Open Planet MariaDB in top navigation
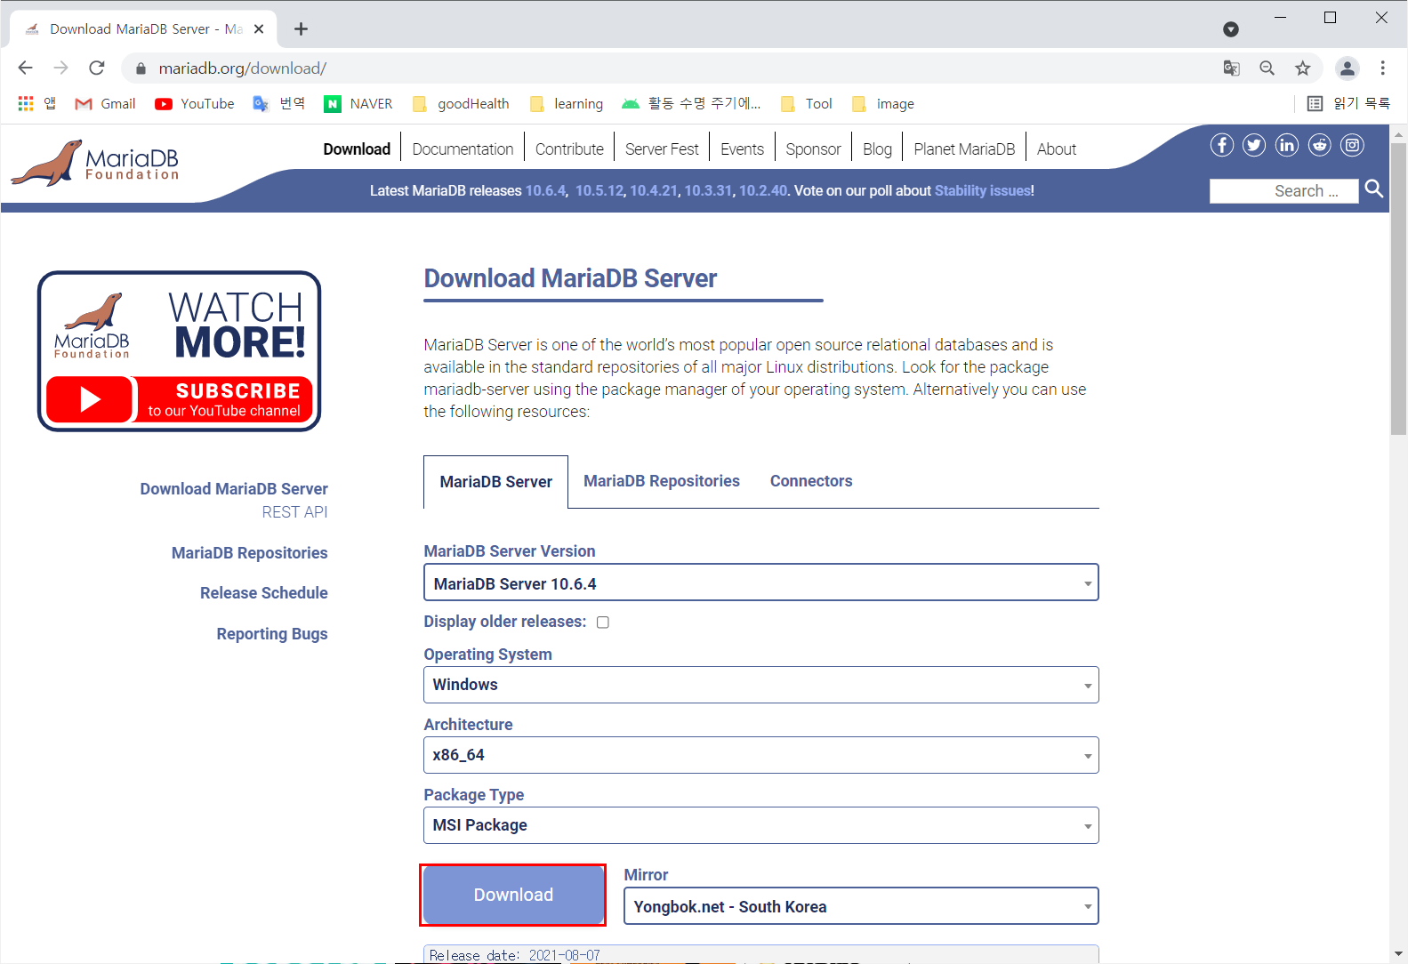Image resolution: width=1408 pixels, height=964 pixels. click(964, 149)
